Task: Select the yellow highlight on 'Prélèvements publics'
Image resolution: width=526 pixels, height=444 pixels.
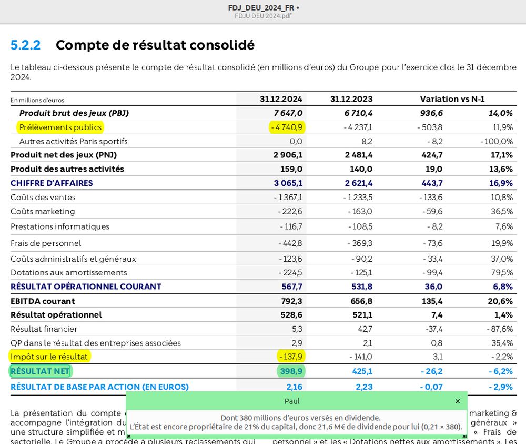Action: pos(60,127)
